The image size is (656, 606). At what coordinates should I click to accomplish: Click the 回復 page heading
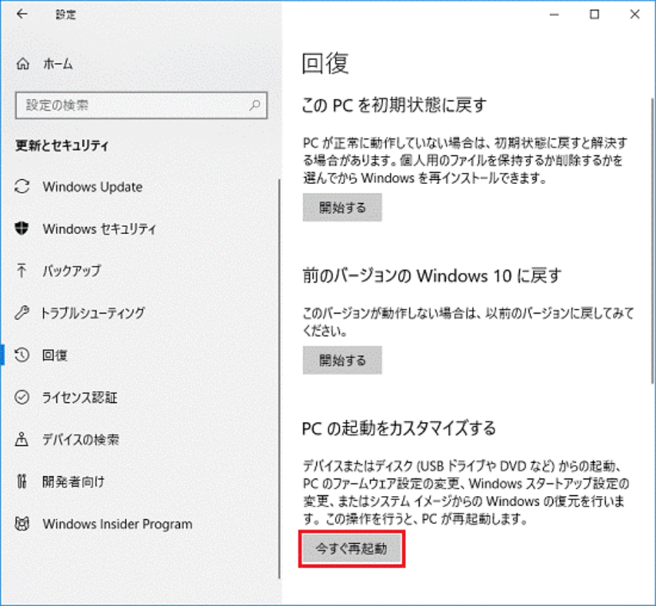coord(325,63)
